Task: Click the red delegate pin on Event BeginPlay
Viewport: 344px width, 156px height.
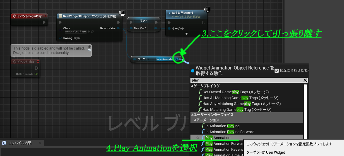Action: point(46,16)
